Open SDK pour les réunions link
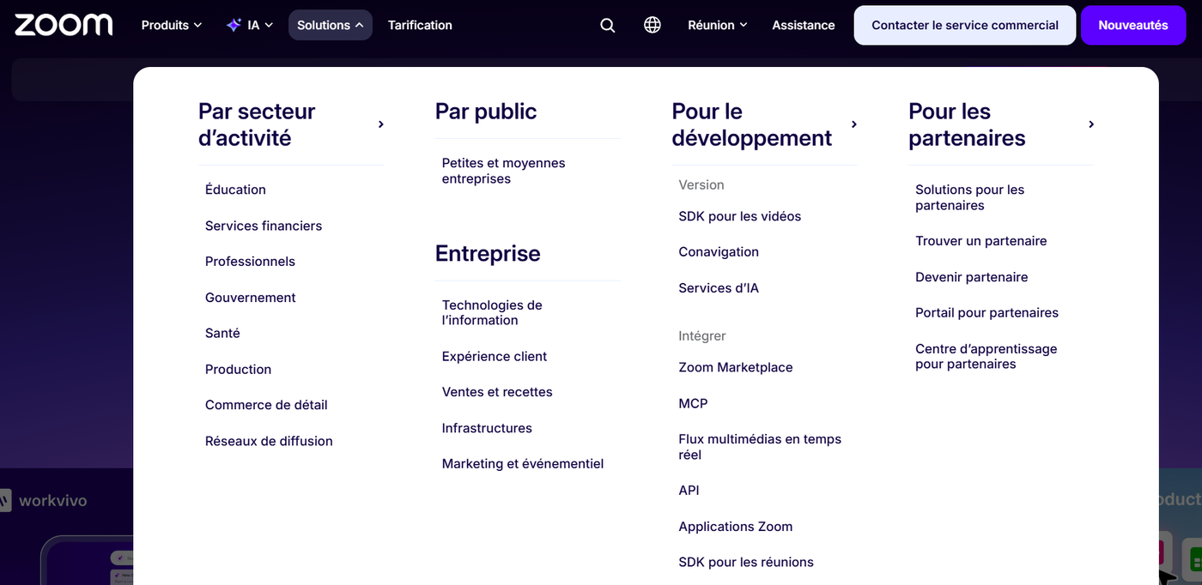This screenshot has width=1202, height=585. coord(746,562)
